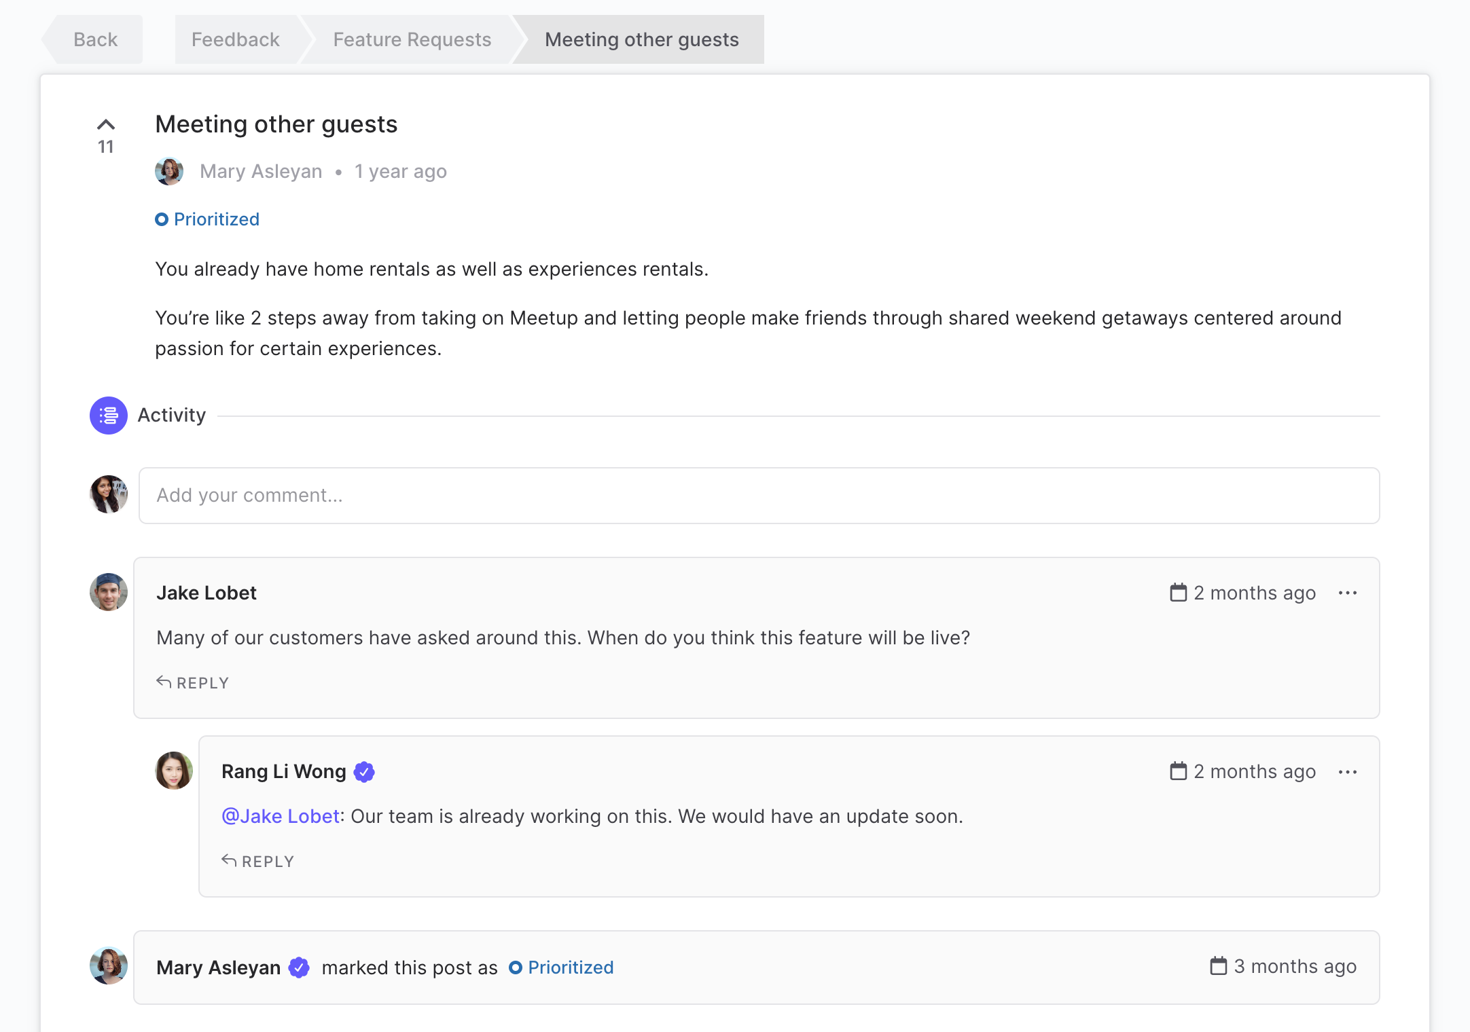This screenshot has height=1032, width=1470.
Task: Click reply arrow icon under Jake Lobet's comment
Action: 164,681
